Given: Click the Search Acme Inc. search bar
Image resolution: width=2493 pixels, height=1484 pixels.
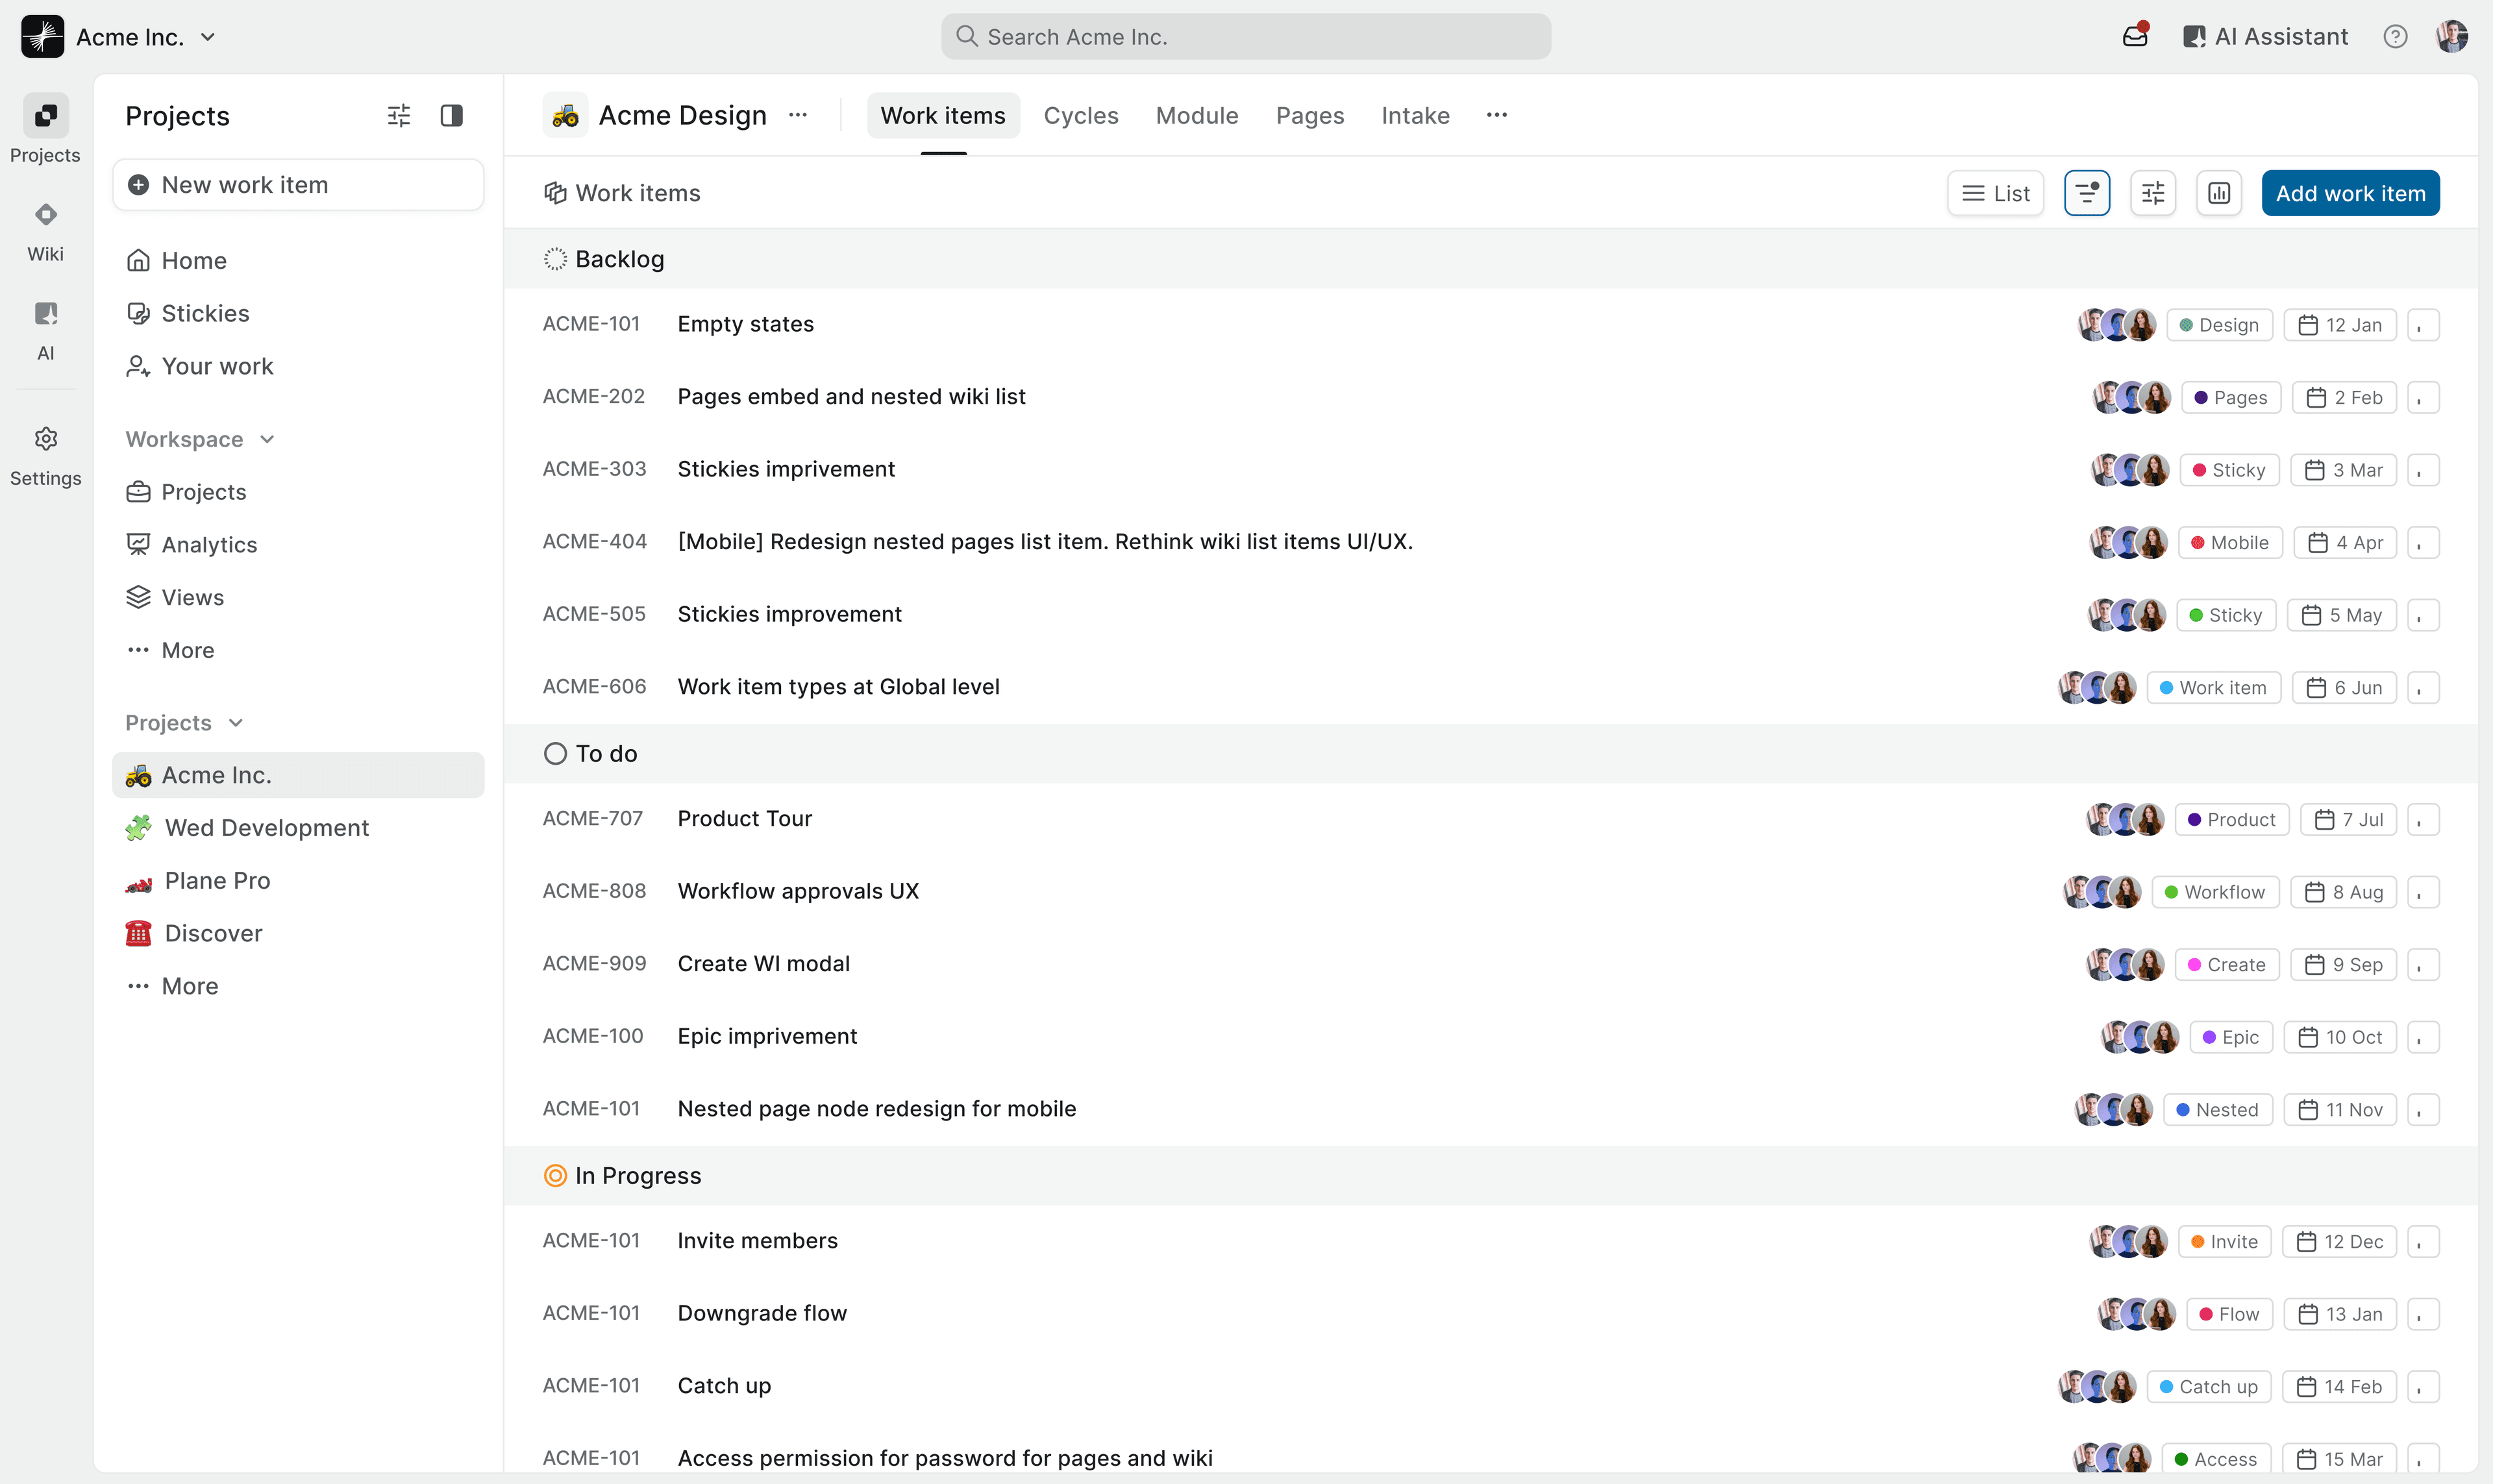Looking at the screenshot, I should 1244,36.
